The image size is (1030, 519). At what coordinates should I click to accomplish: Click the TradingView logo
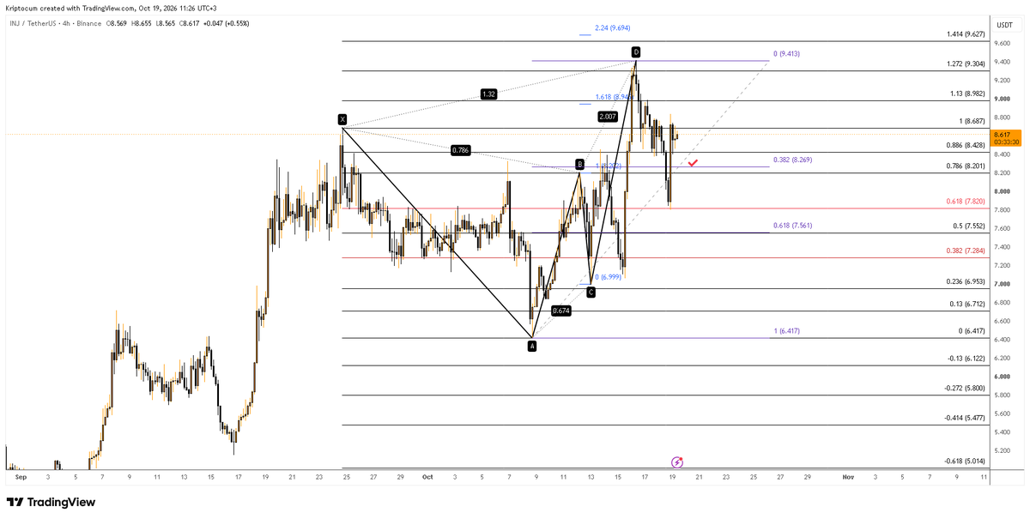51,502
